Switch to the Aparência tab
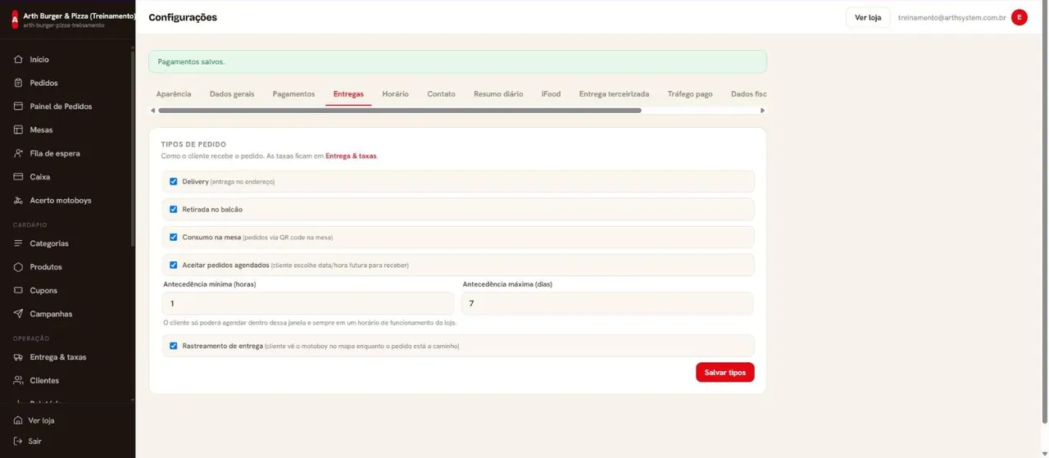The image size is (1049, 458). point(174,94)
